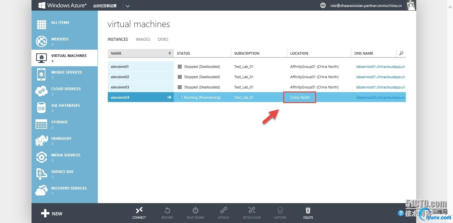
Task: Sort by SUBSCRIPTION column header
Action: 259,53
